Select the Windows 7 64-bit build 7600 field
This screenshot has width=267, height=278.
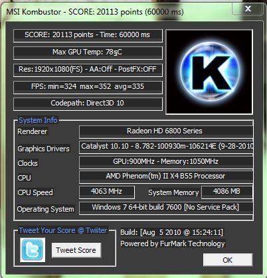point(166,208)
